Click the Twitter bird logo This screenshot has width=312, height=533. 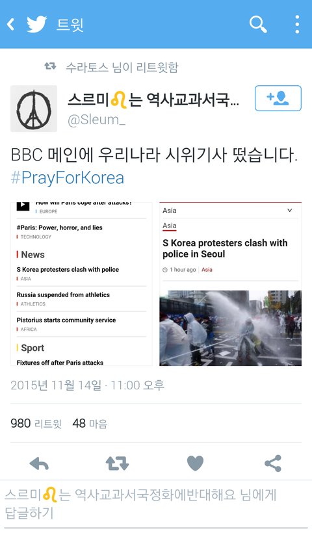tap(36, 24)
